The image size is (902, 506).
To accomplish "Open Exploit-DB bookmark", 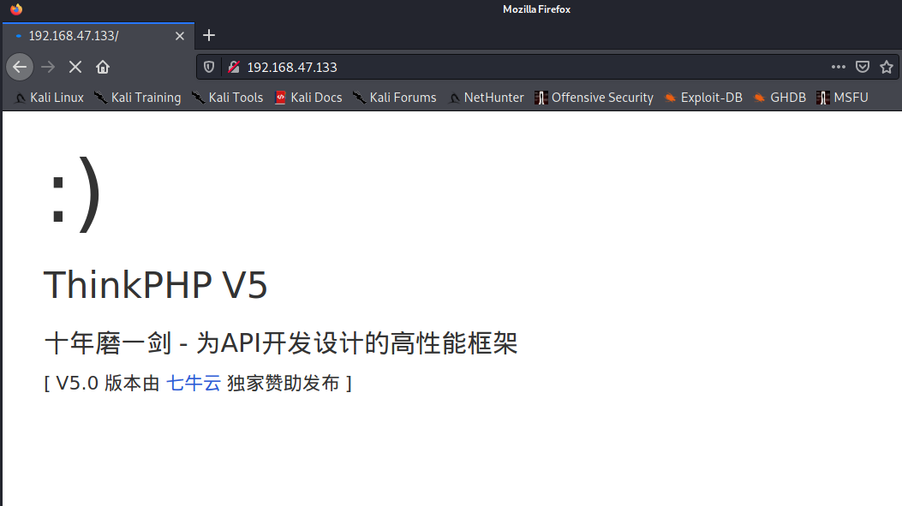I will 703,98.
